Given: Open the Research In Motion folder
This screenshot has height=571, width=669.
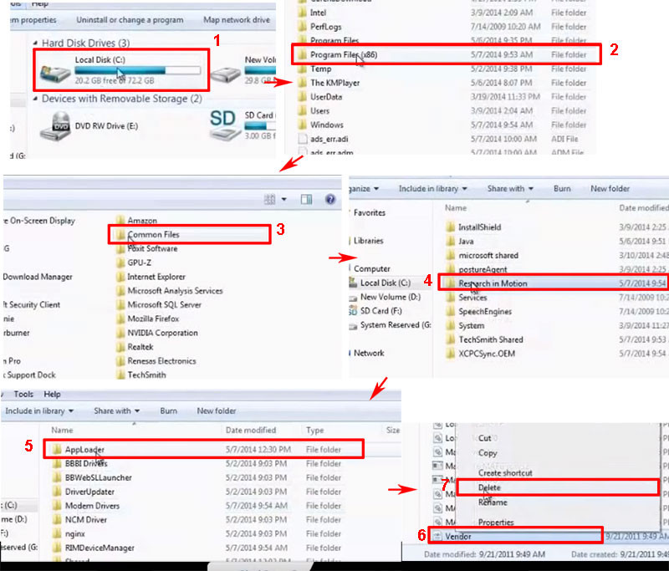Looking at the screenshot, I should point(493,283).
